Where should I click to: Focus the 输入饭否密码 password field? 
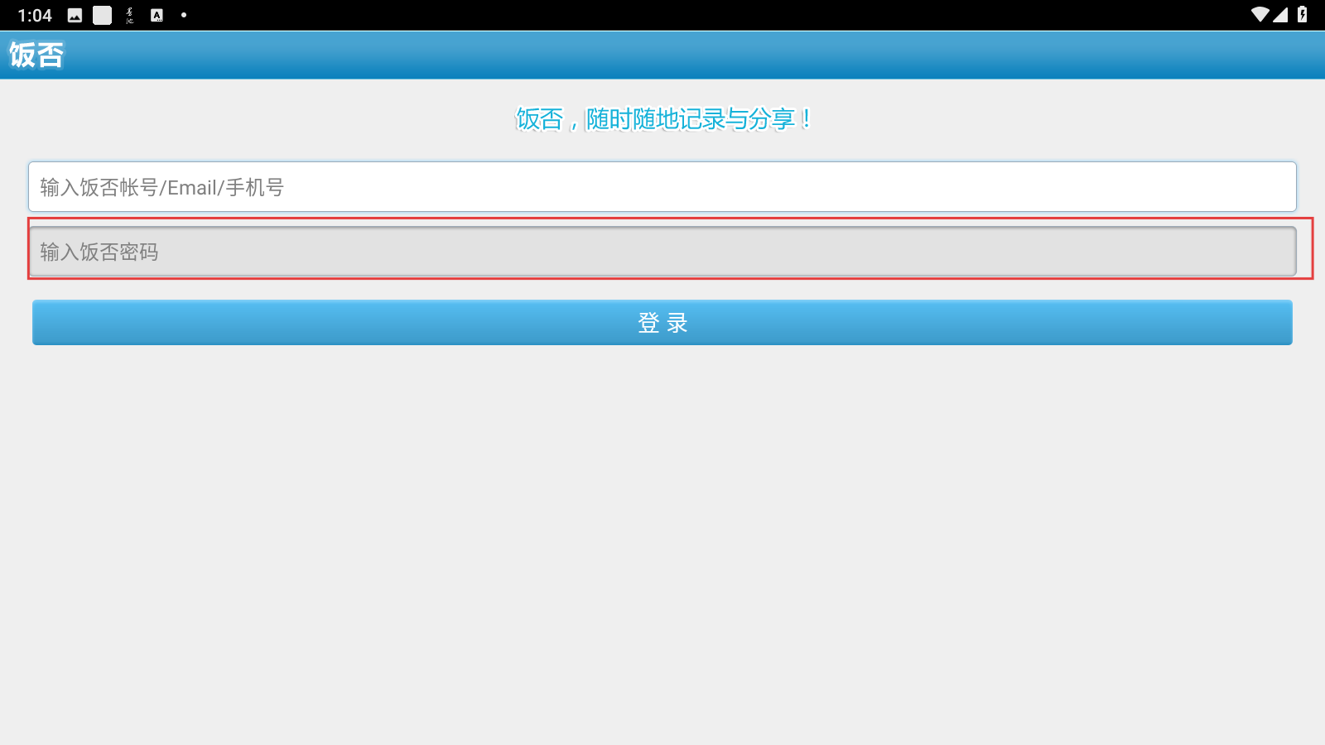tap(662, 252)
